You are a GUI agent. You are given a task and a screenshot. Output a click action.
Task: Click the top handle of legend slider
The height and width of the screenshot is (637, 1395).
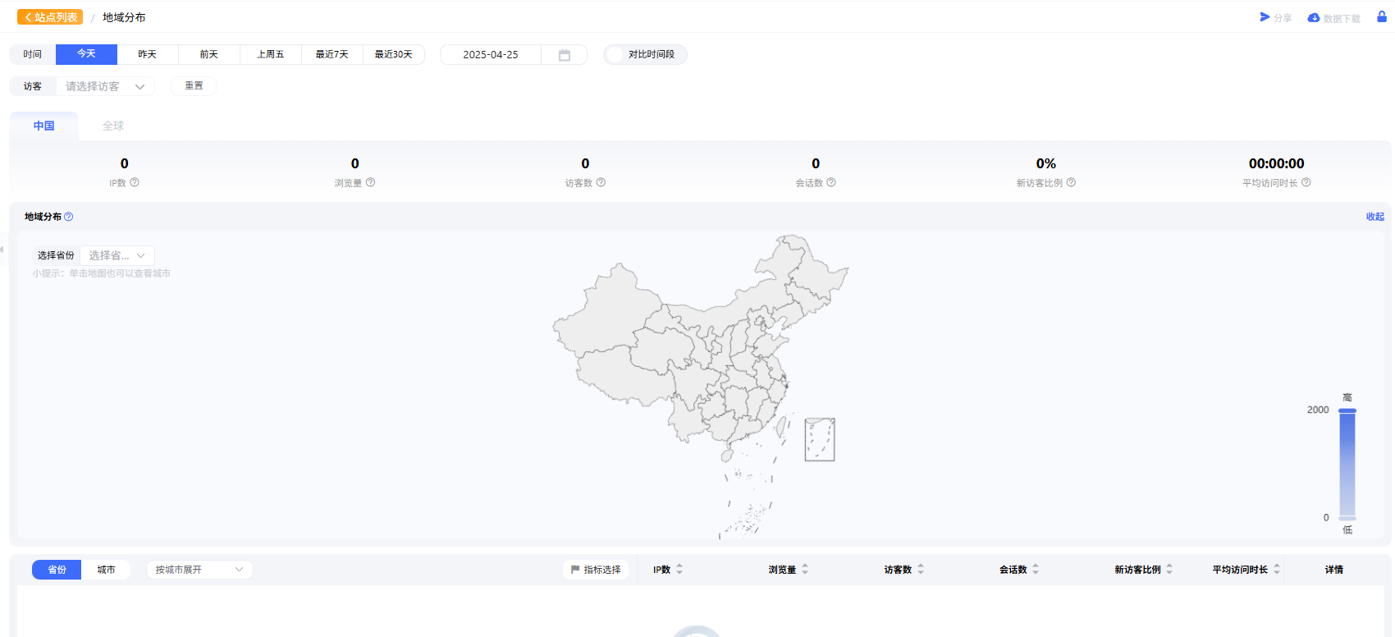(x=1347, y=410)
